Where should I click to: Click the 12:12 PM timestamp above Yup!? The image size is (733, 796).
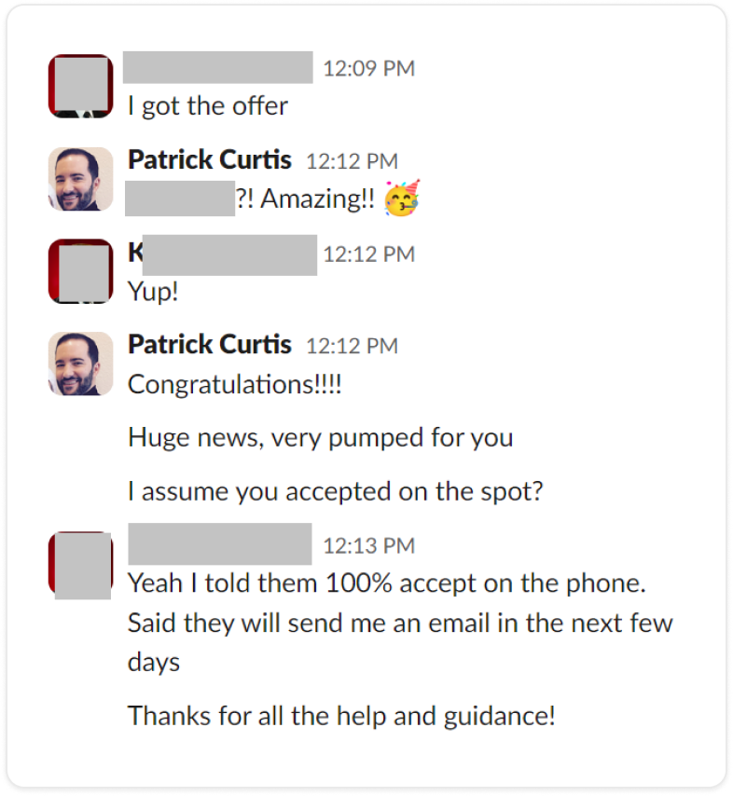[368, 254]
